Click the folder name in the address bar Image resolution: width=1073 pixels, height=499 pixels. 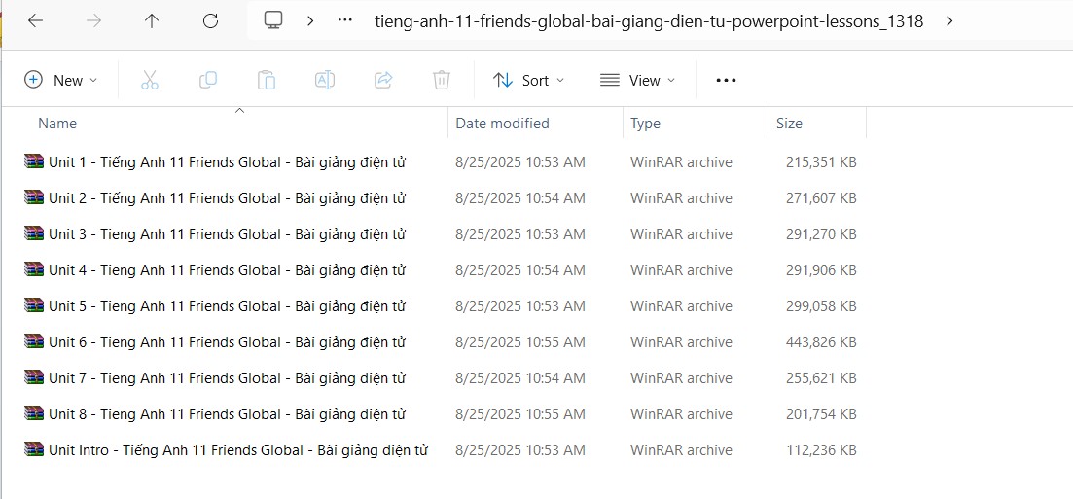tap(649, 21)
